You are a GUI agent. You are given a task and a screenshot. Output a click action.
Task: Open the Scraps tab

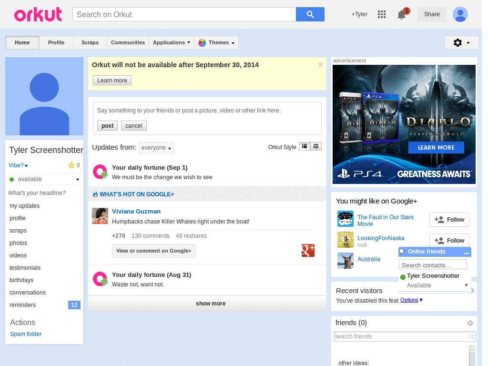[x=90, y=42]
